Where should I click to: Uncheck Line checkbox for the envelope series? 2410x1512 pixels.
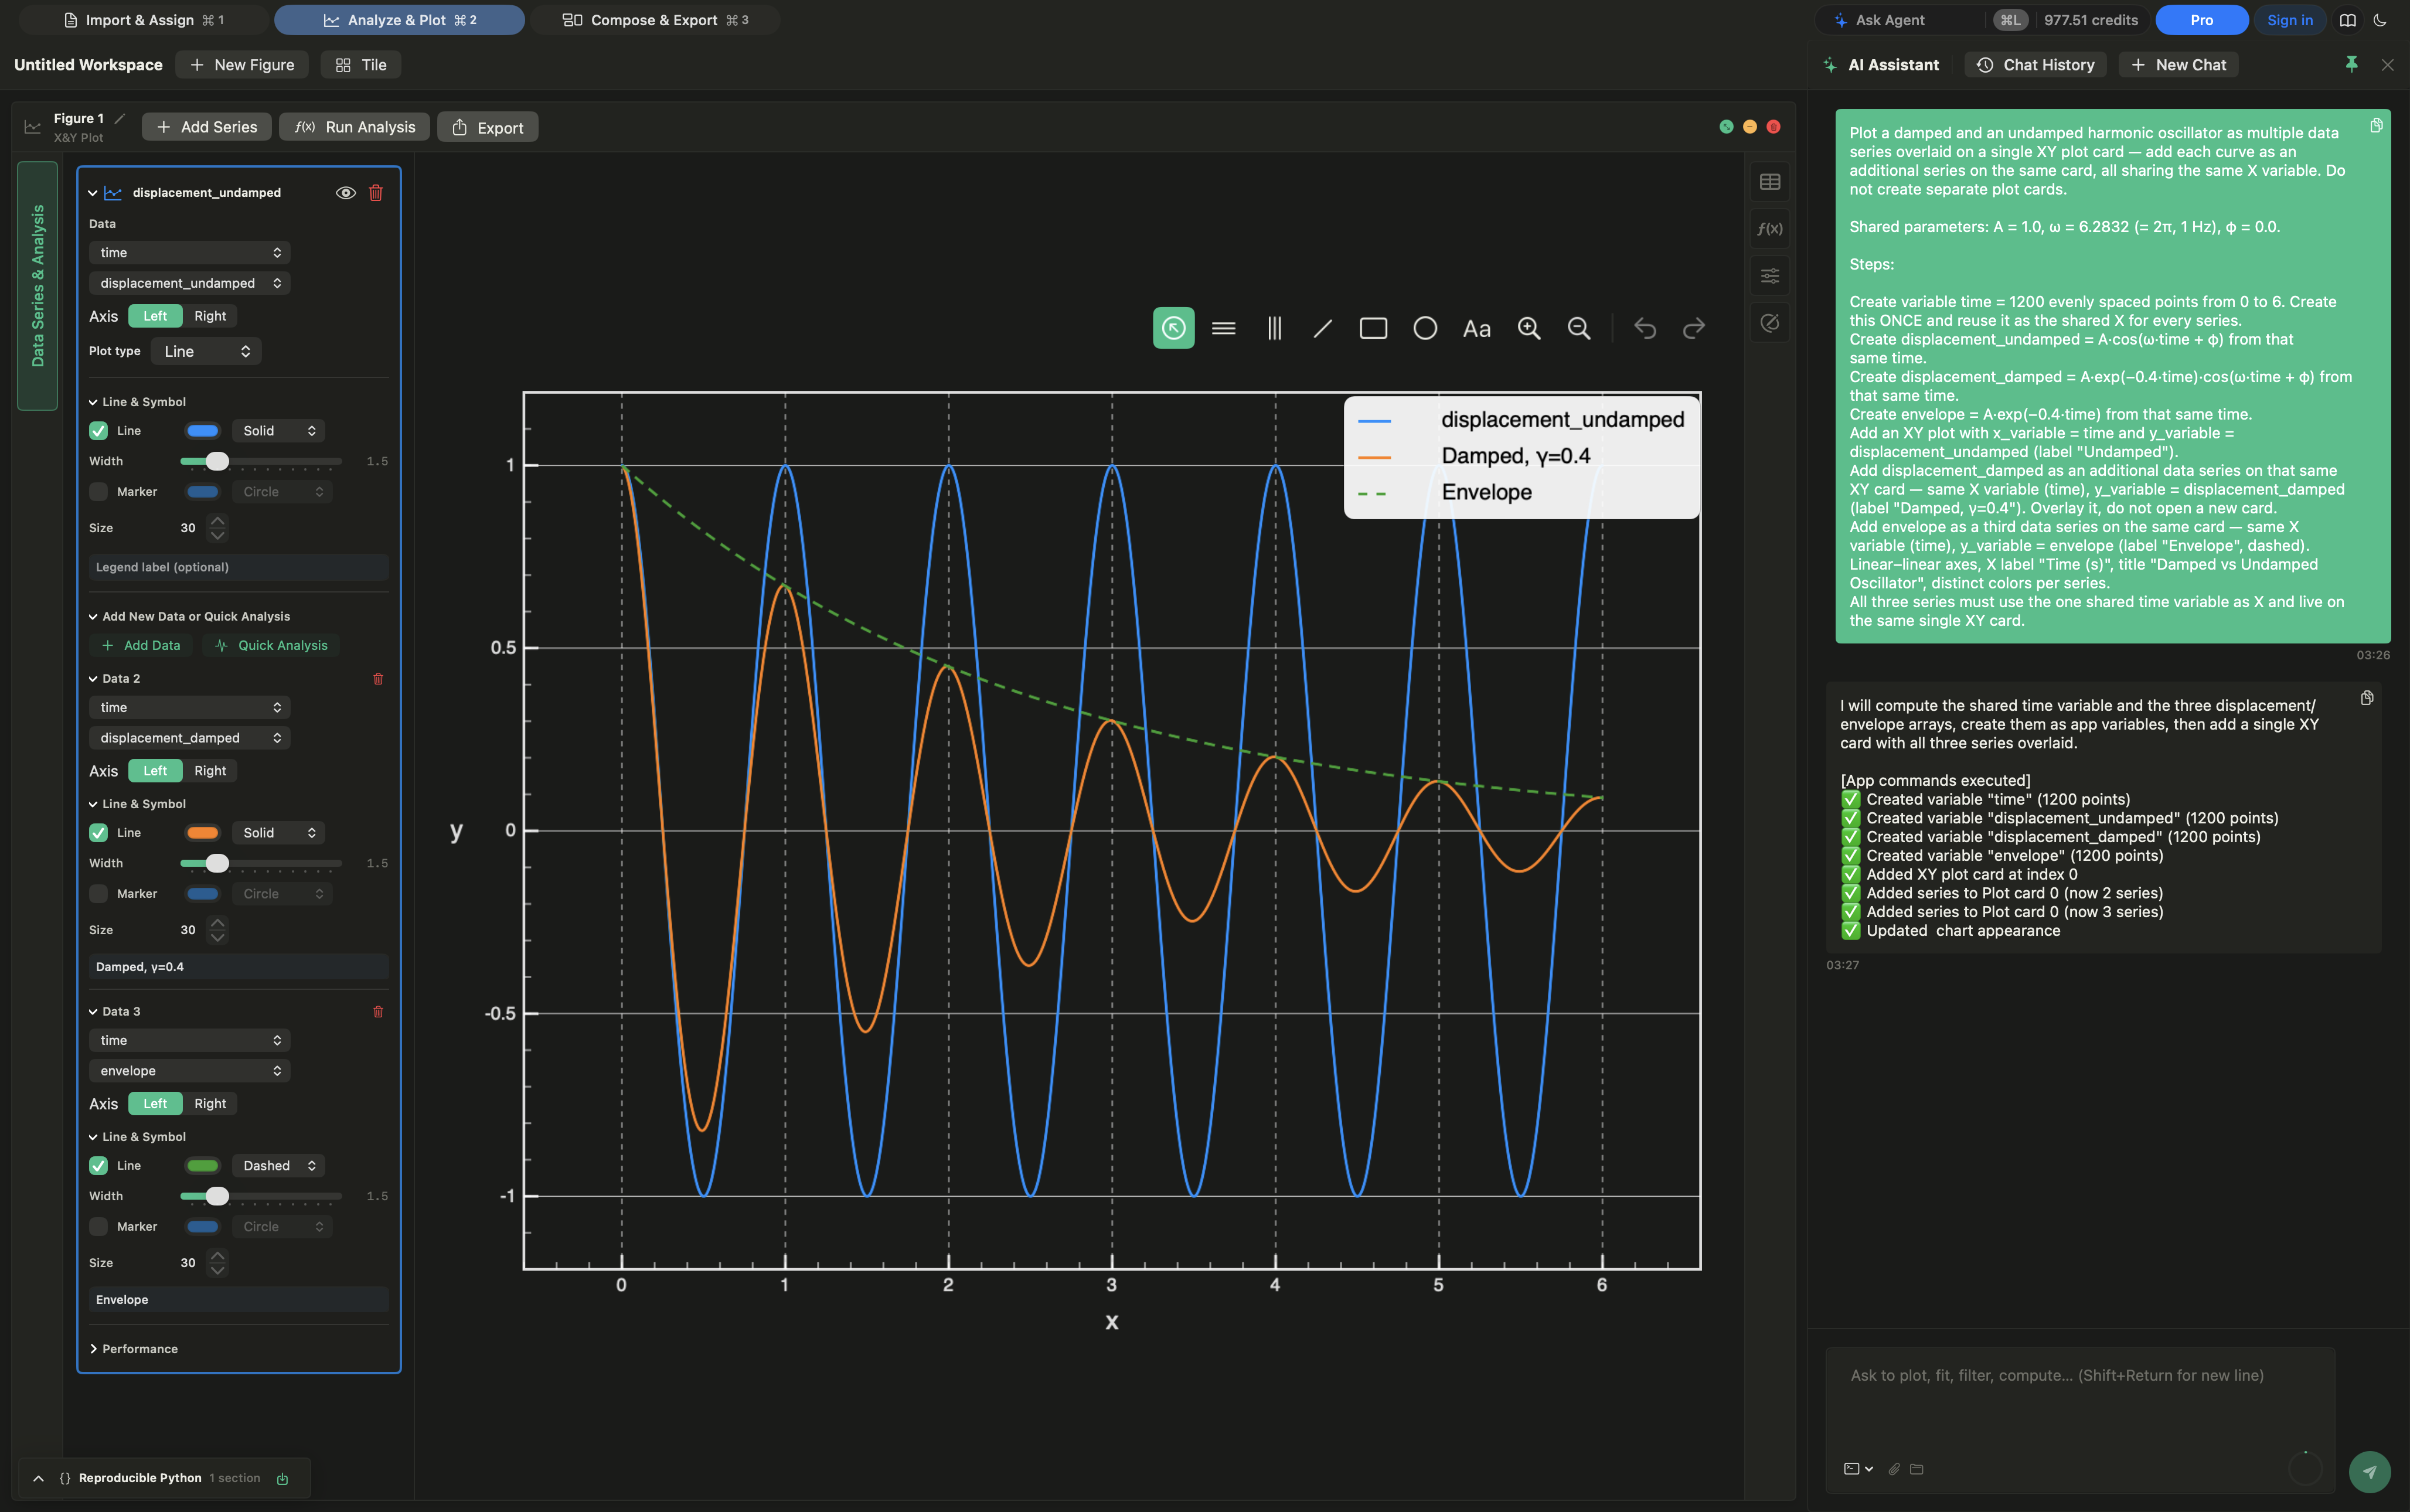pos(98,1166)
